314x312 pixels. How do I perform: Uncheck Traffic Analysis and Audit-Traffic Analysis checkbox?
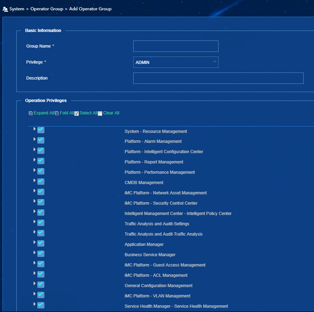coord(41,233)
